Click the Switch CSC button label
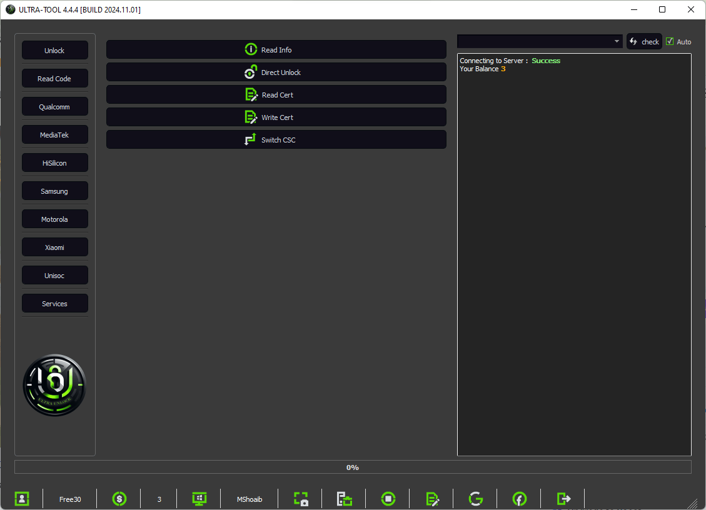The width and height of the screenshot is (706, 510). tap(278, 140)
